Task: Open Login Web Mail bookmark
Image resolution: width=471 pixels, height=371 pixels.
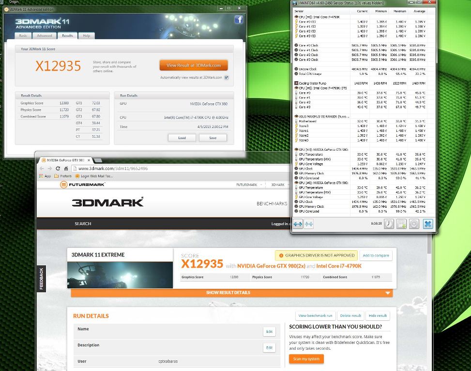Action: (x=94, y=176)
